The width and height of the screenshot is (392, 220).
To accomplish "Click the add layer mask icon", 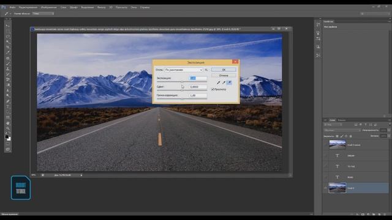I will point(363,215).
